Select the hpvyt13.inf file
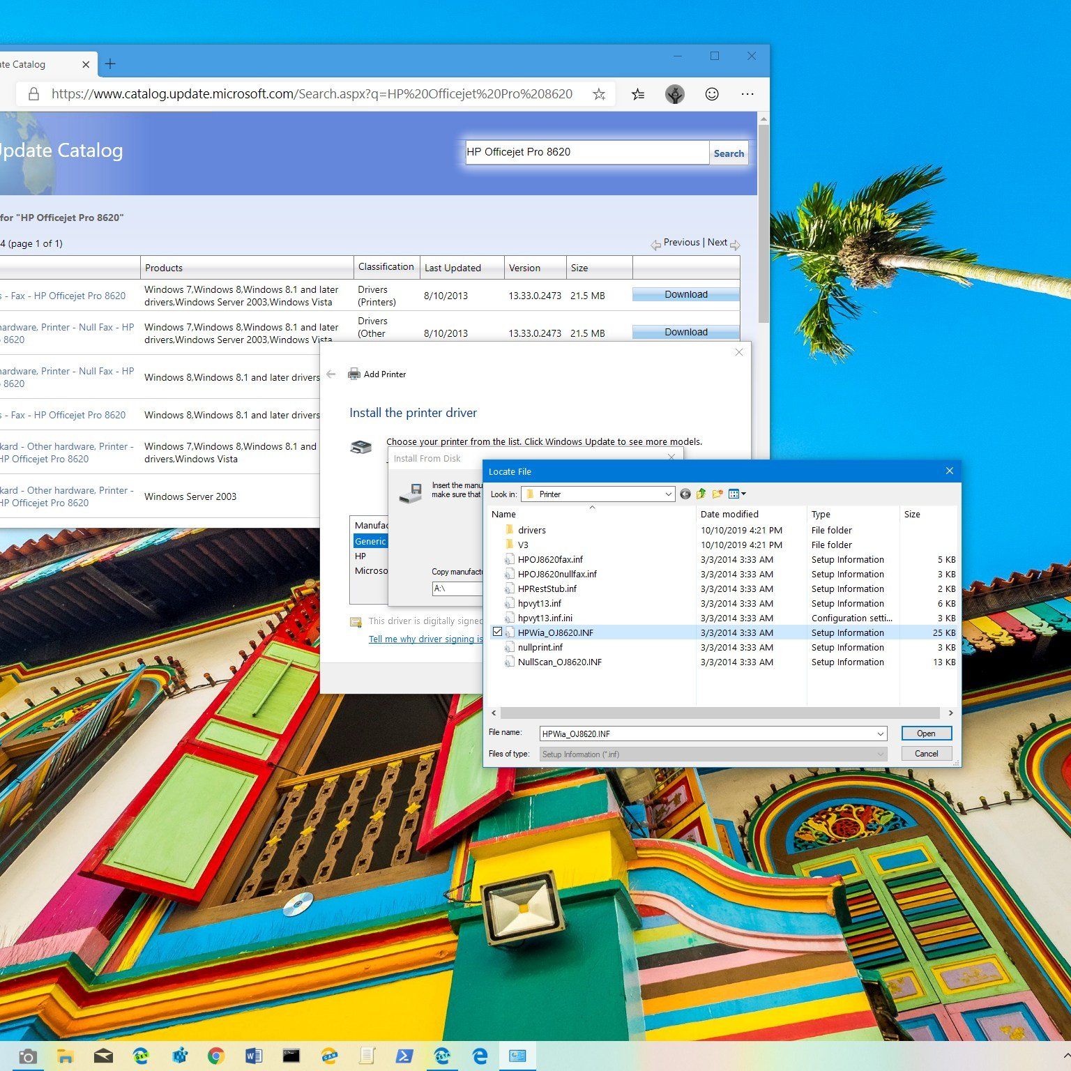This screenshot has width=1071, height=1071. [540, 603]
